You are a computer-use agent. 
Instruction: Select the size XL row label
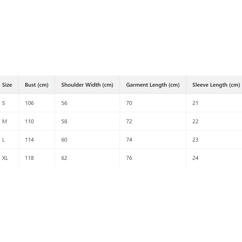click(x=5, y=158)
